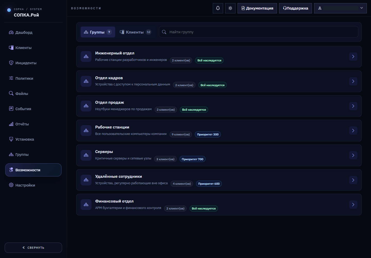This screenshot has width=371, height=258.
Task: Click the Установка sidebar icon
Action: pyautogui.click(x=11, y=139)
